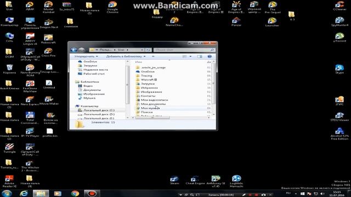
Task: Open the Google Chrome desktop shortcut
Action: click(x=112, y=7)
